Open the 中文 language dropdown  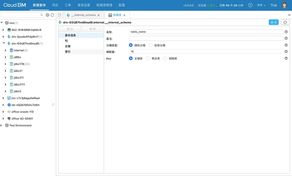tap(261, 5)
